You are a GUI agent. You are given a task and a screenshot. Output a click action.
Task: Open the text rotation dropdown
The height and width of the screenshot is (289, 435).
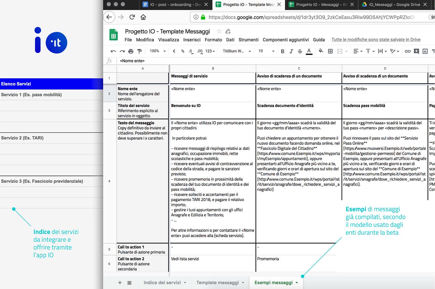point(395,51)
